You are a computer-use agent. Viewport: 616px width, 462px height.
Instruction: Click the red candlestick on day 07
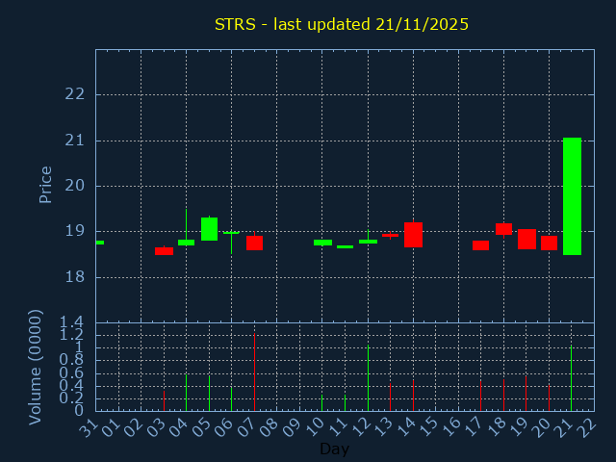point(254,243)
